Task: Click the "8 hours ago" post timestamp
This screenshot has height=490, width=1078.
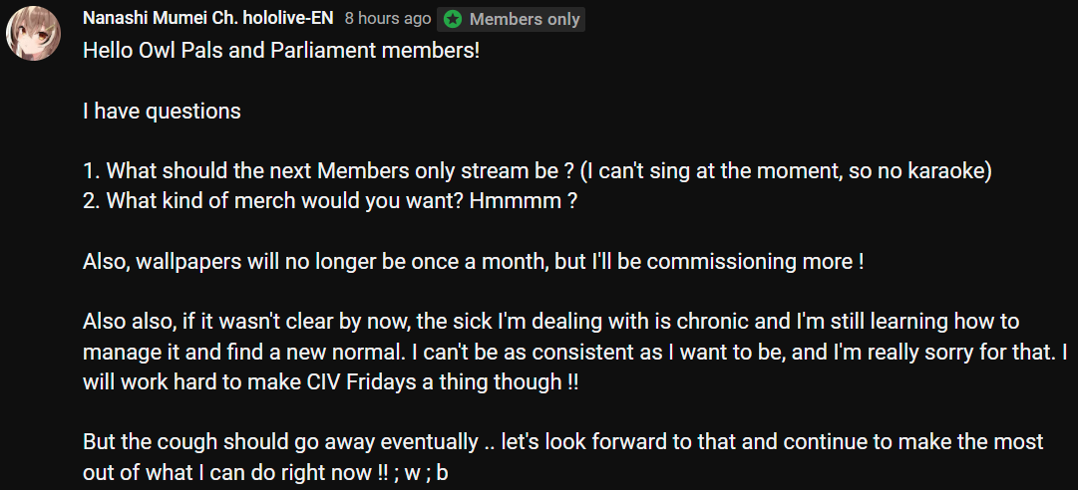Action: click(388, 19)
